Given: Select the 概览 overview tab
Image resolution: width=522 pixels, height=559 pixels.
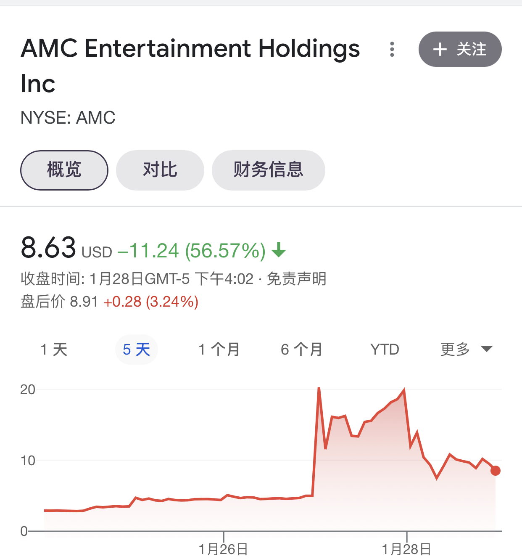Looking at the screenshot, I should coord(64,170).
